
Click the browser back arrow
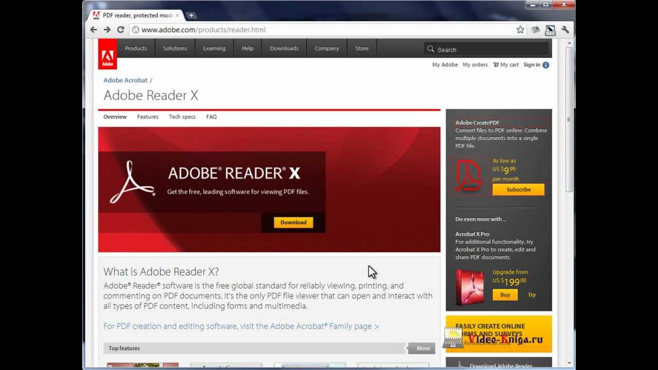(94, 30)
